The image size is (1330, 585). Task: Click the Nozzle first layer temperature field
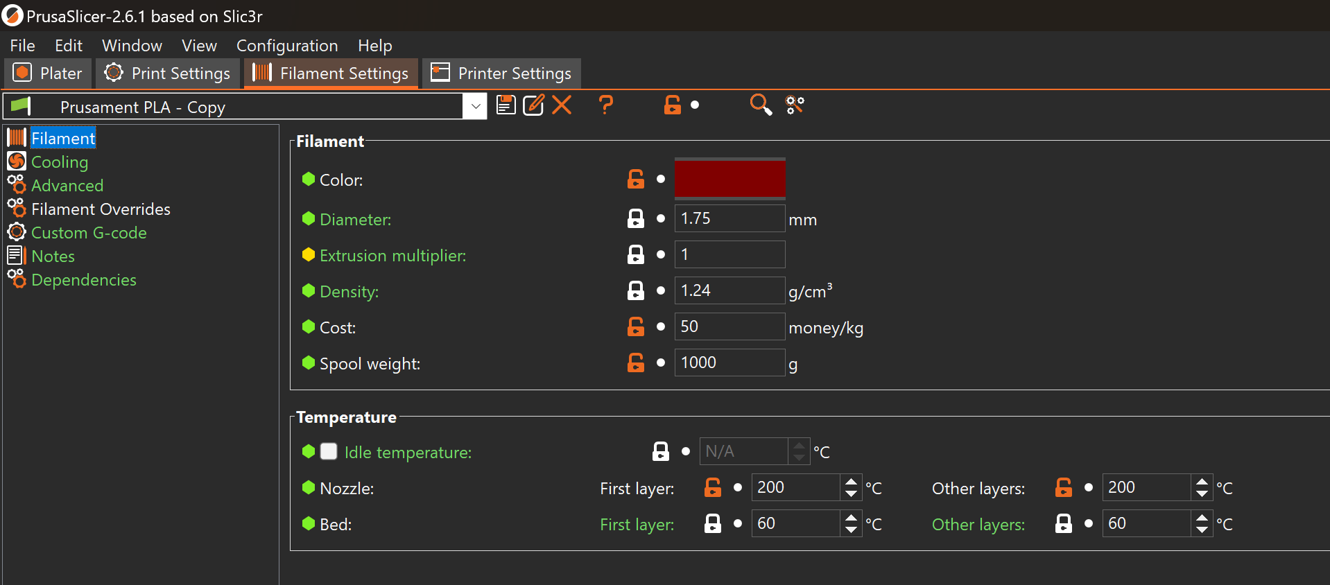(797, 487)
